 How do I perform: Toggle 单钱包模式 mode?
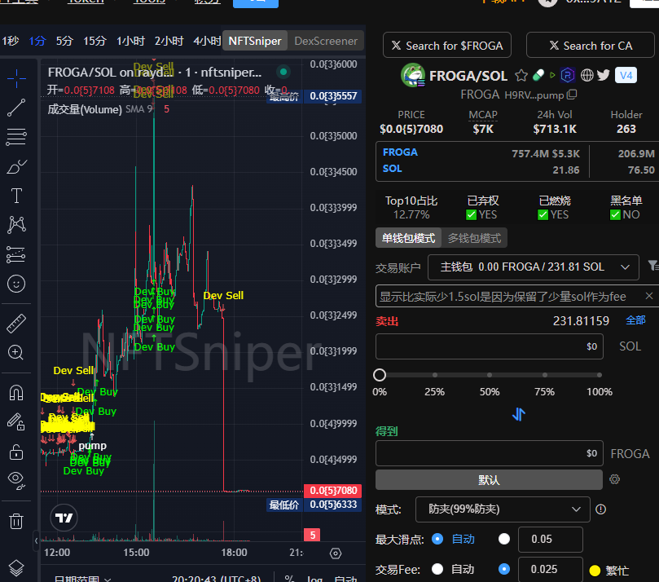tap(408, 238)
